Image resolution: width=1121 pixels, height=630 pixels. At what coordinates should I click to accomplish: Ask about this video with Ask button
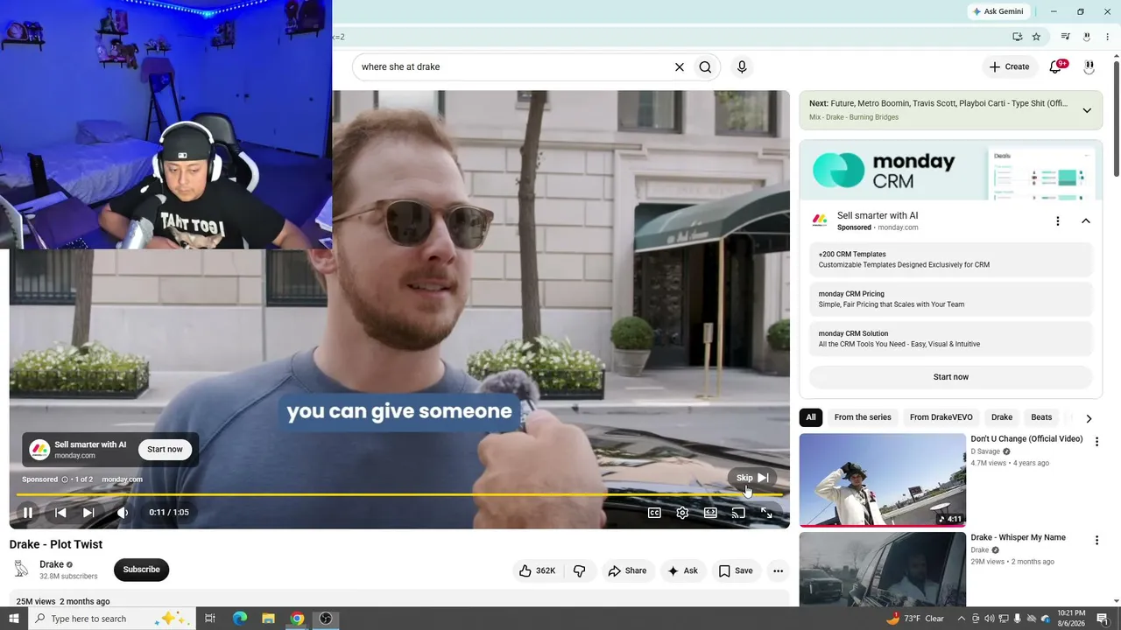[682, 570]
